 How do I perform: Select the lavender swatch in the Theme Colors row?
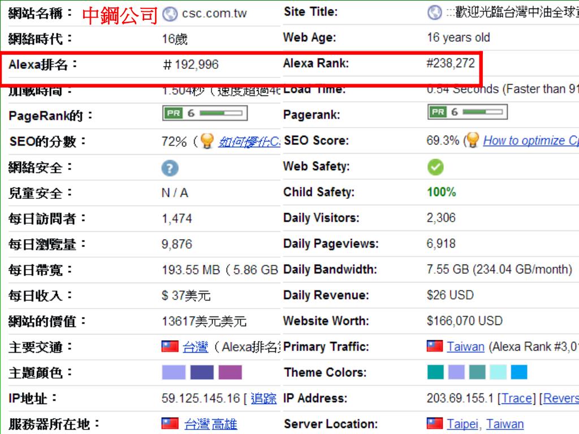(x=456, y=372)
